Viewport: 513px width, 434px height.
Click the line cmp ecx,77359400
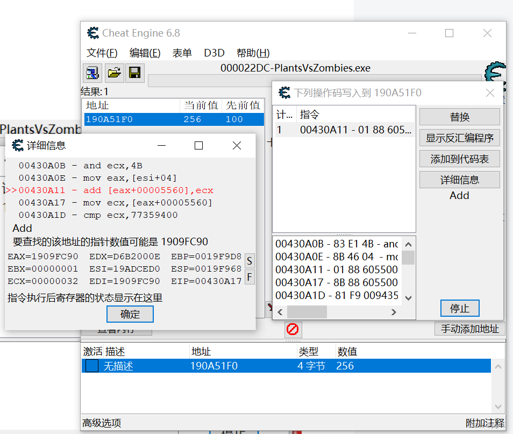130,215
